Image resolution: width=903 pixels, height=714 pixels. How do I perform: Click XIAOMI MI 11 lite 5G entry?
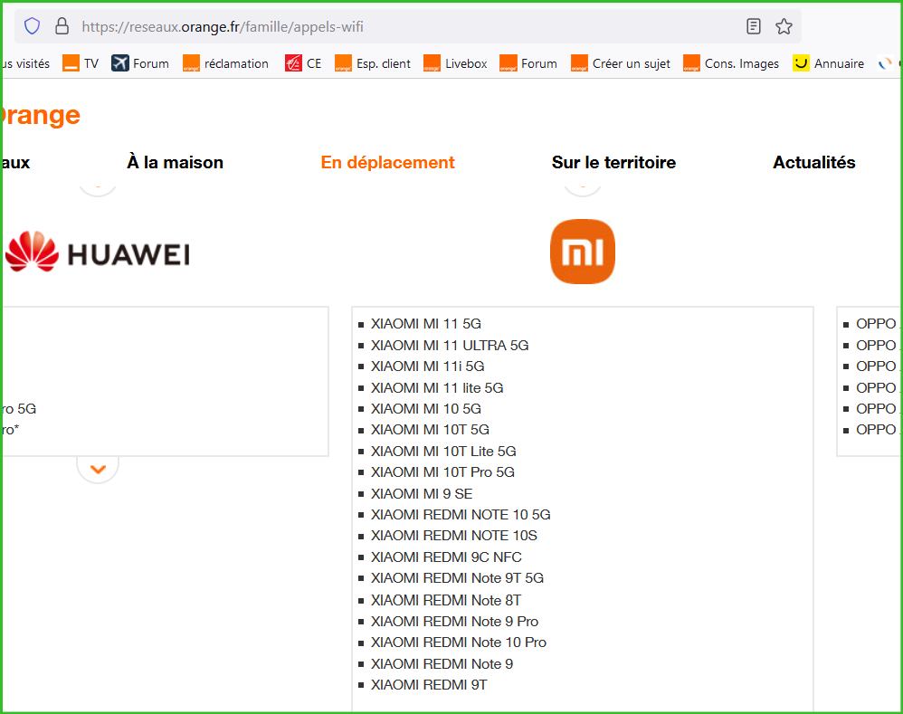point(436,387)
